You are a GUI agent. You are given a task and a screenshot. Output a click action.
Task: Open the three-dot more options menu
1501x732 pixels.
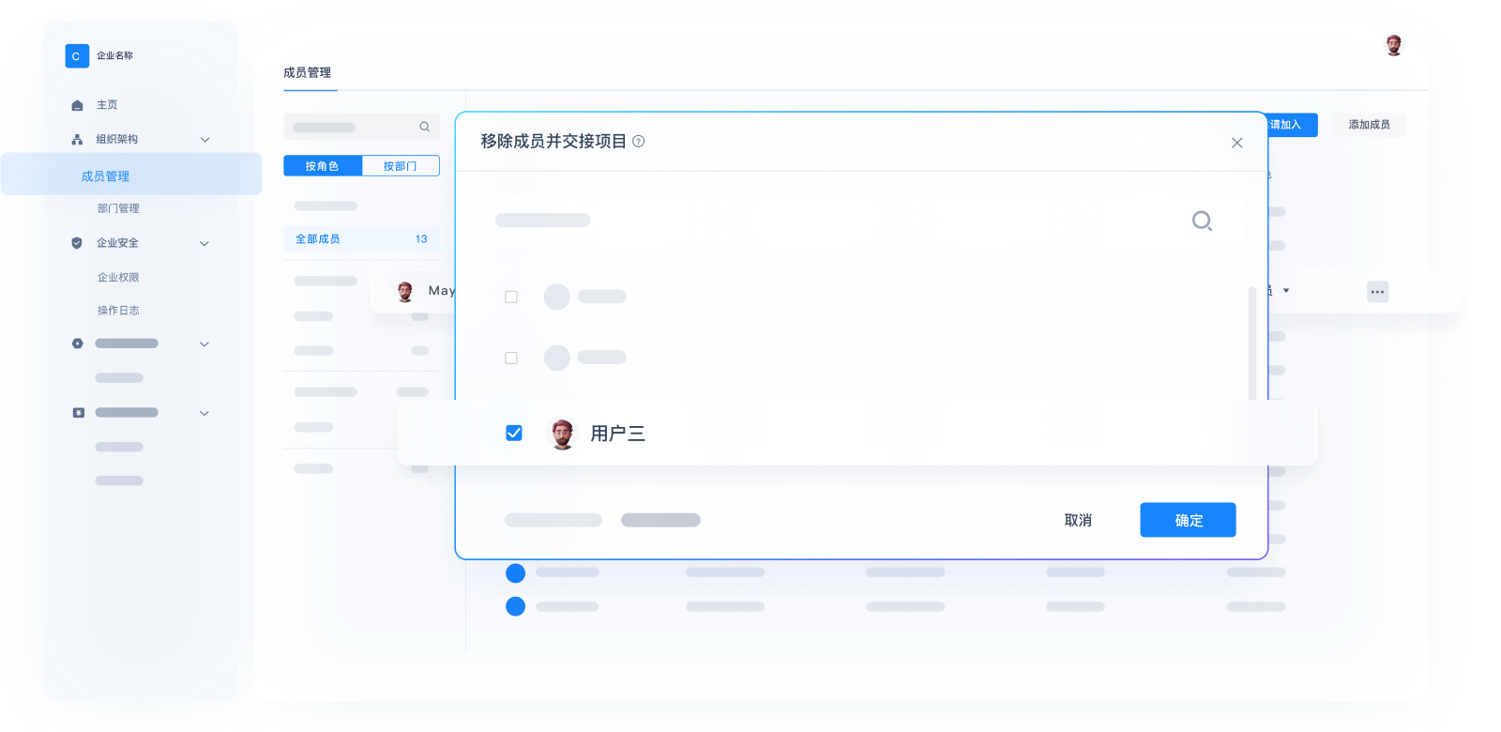coord(1377,292)
